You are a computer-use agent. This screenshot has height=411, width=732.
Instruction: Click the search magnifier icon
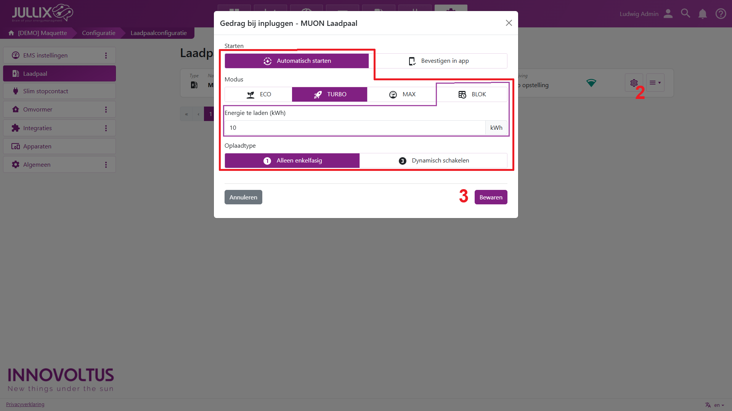[685, 14]
